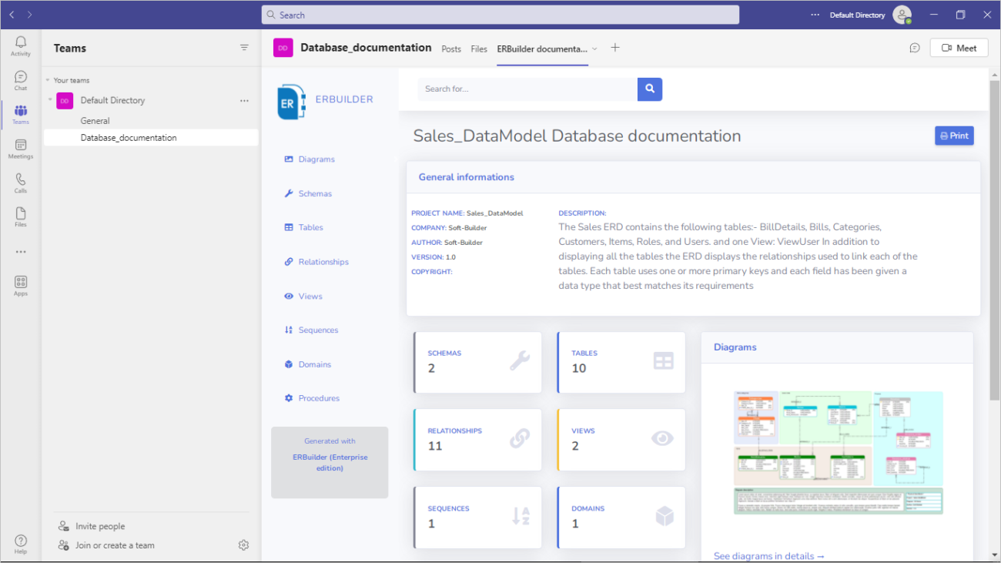
Task: Collapse the Default Directory team
Action: coord(49,100)
